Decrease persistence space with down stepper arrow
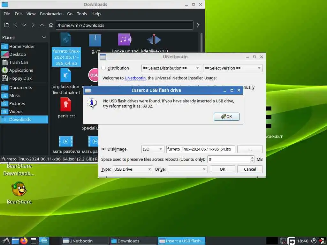The image size is (327, 245). click(x=252, y=161)
